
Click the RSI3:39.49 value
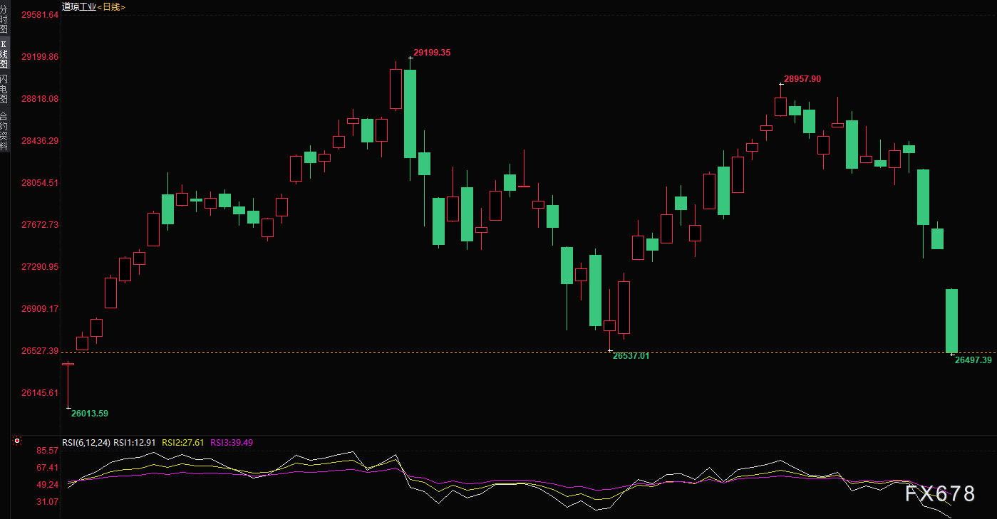231,442
